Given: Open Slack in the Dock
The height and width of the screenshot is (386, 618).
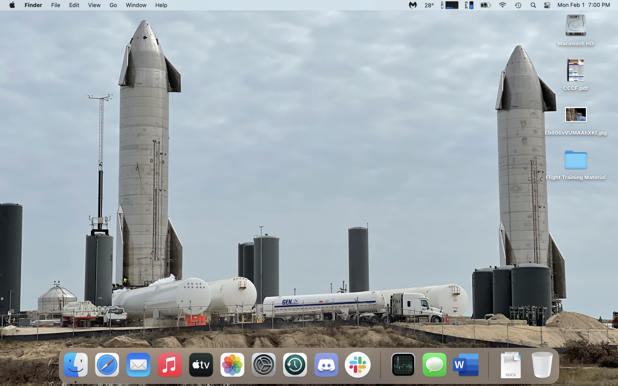Looking at the screenshot, I should click(x=358, y=365).
